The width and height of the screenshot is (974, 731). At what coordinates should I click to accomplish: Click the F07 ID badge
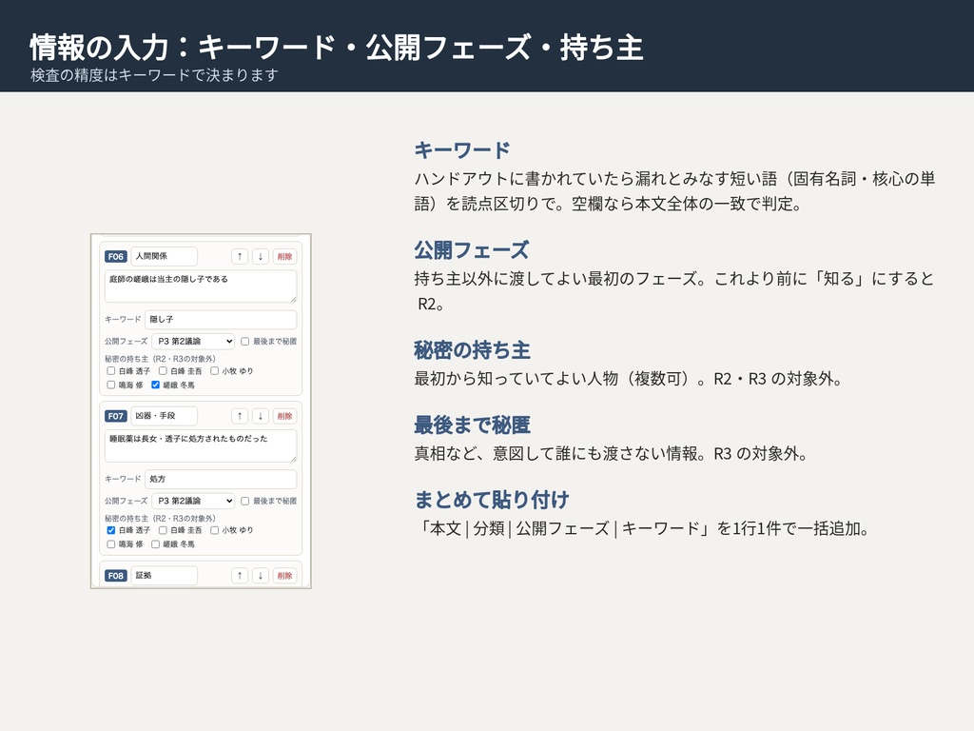pos(116,416)
